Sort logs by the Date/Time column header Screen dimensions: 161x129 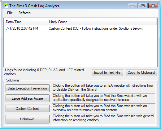click(25, 22)
